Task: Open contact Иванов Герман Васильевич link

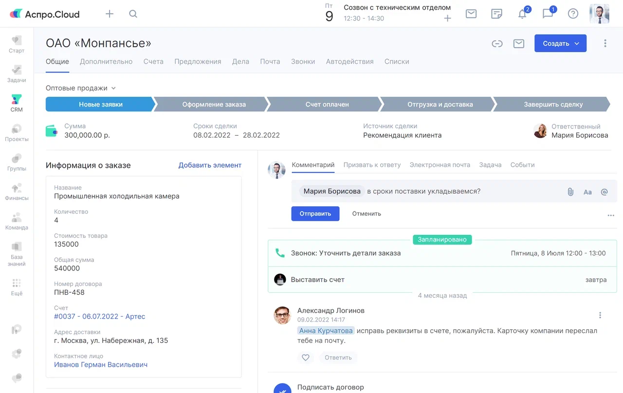Action: 101,364
